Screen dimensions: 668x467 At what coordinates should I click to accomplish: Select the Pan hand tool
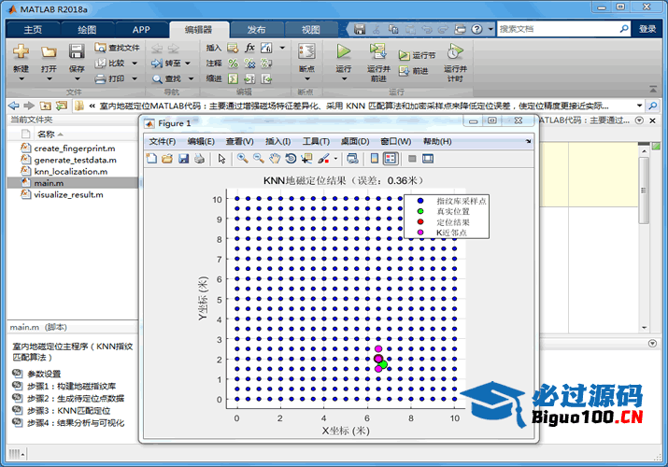[275, 159]
